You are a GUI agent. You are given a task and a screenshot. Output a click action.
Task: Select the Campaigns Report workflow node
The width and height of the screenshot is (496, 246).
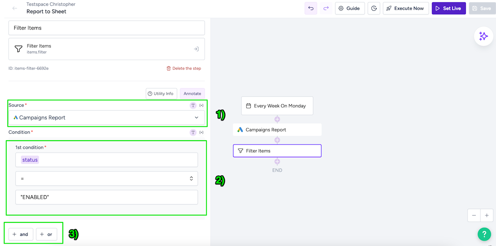click(x=277, y=130)
